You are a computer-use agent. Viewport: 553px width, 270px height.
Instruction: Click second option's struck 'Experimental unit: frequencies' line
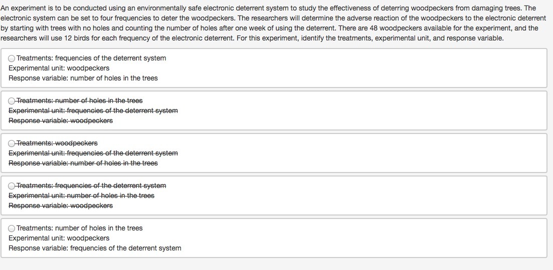click(93, 110)
